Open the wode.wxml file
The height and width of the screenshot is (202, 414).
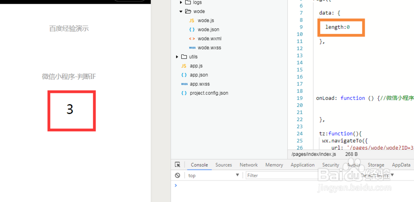[x=209, y=39]
